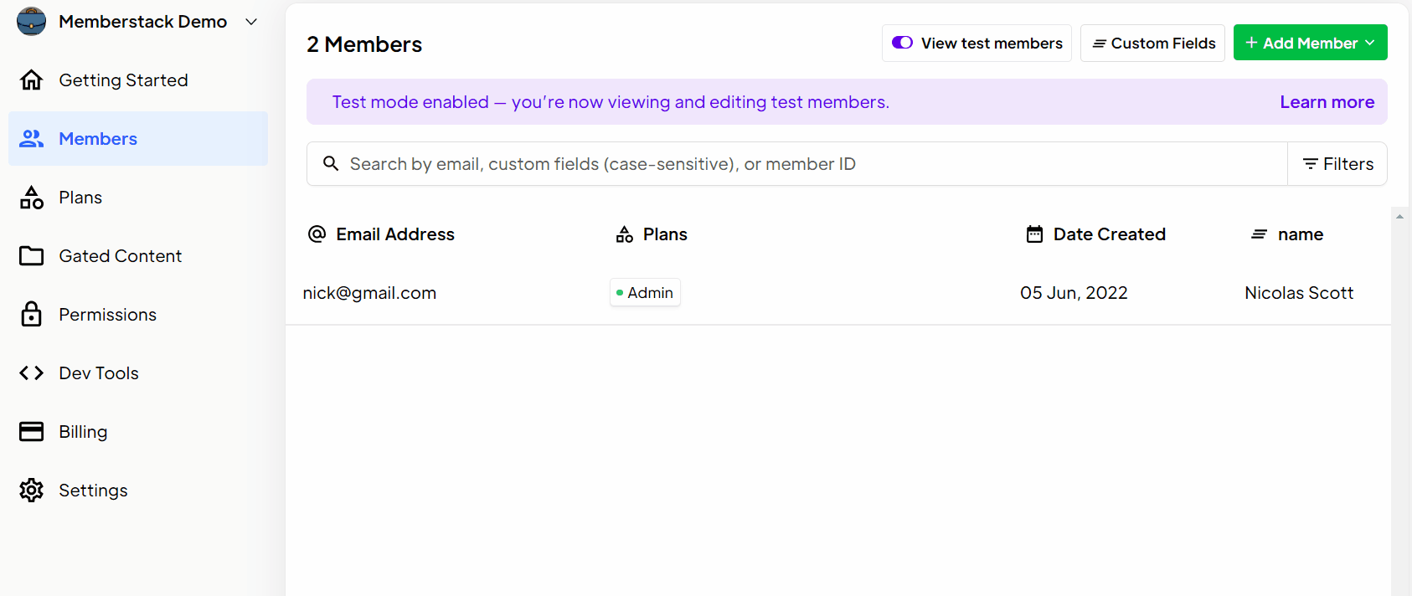1412x596 pixels.
Task: Open Dev Tools section
Action: tap(99, 373)
